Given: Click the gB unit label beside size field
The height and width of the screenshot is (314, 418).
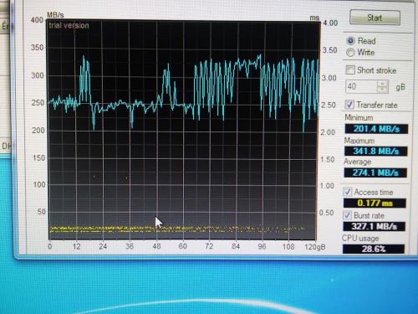Looking at the screenshot, I should pyautogui.click(x=400, y=87).
